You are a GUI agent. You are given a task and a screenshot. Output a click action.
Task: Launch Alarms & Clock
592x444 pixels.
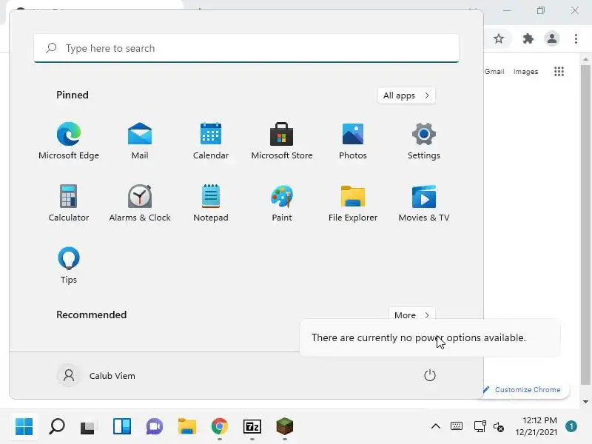pos(140,203)
